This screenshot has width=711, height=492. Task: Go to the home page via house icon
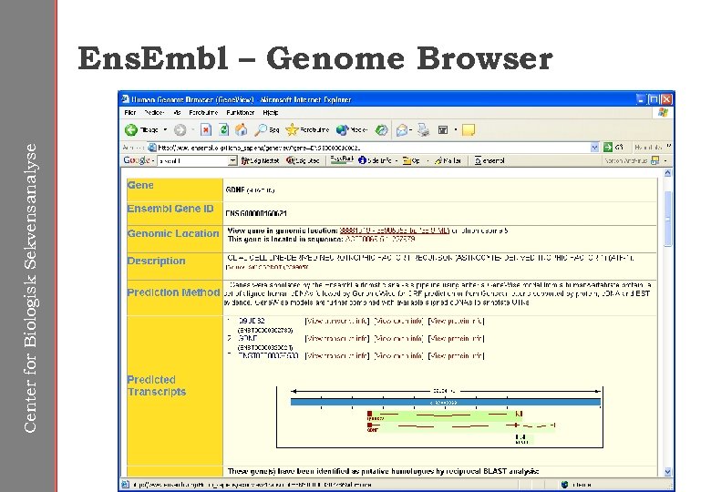point(242,130)
